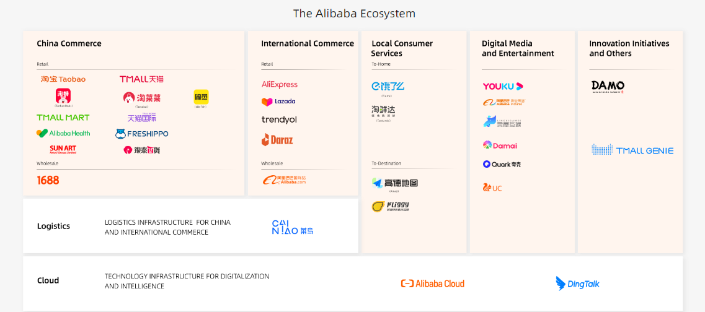Select the Fliggy travel logo
The image size is (705, 312).
(391, 206)
